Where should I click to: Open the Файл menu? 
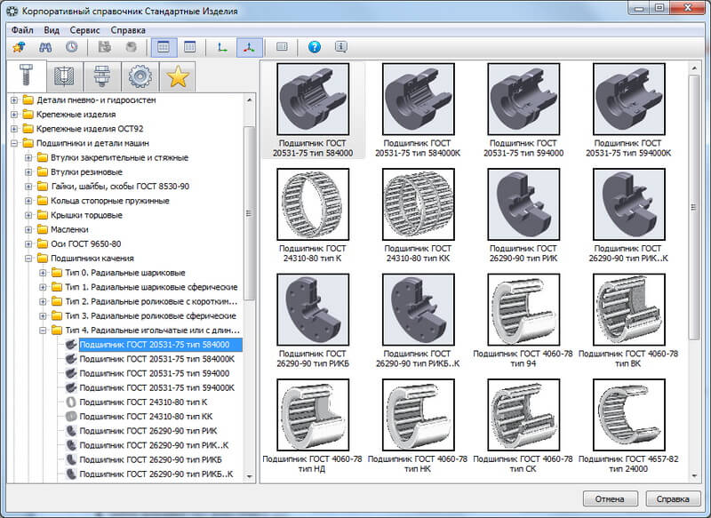pyautogui.click(x=22, y=30)
